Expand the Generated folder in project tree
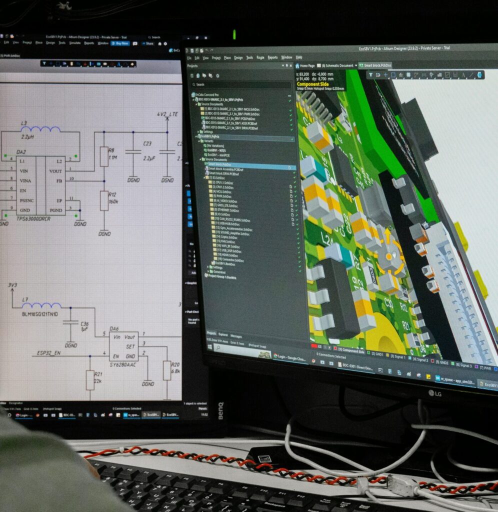The height and width of the screenshot is (512, 498). pos(208,271)
